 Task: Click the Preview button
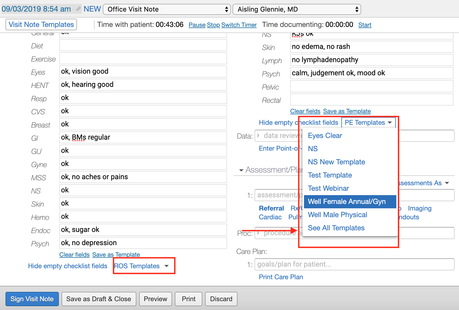(x=155, y=299)
